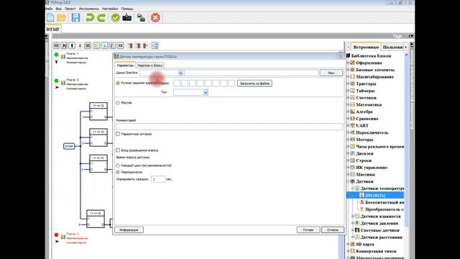Click the Загрузить из файла button

click(x=254, y=83)
